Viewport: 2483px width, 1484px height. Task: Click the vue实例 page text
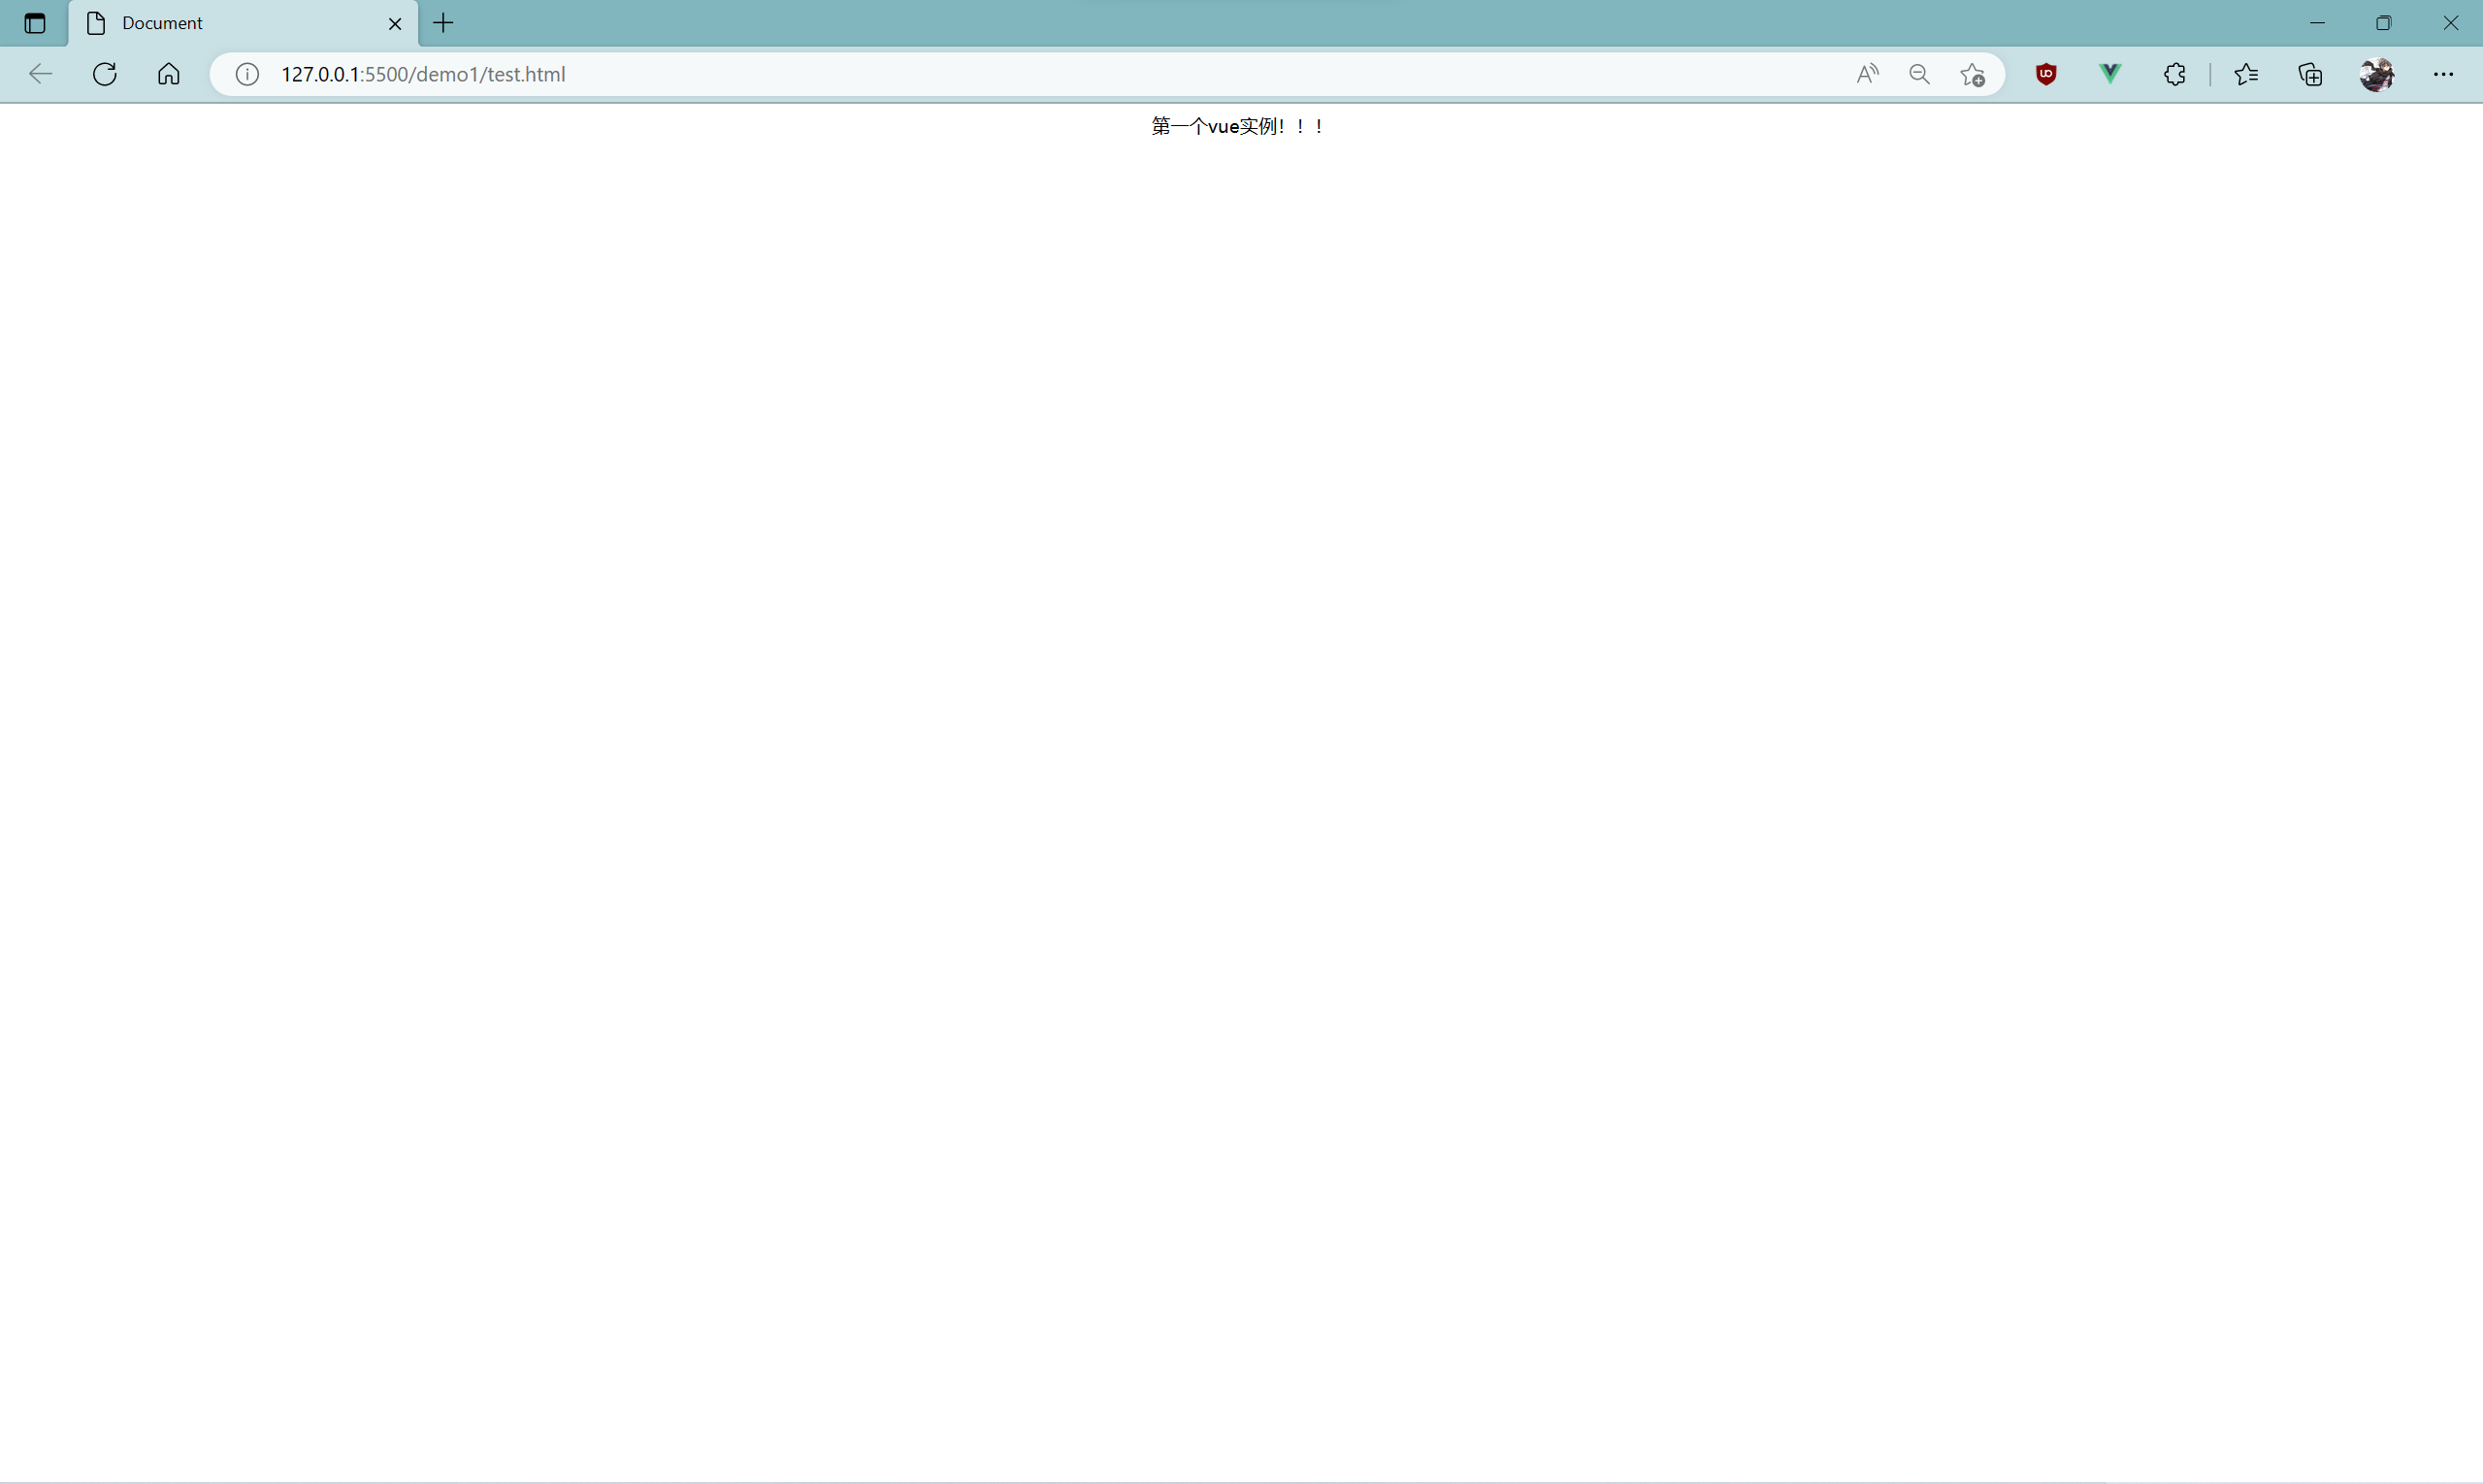pos(1237,126)
